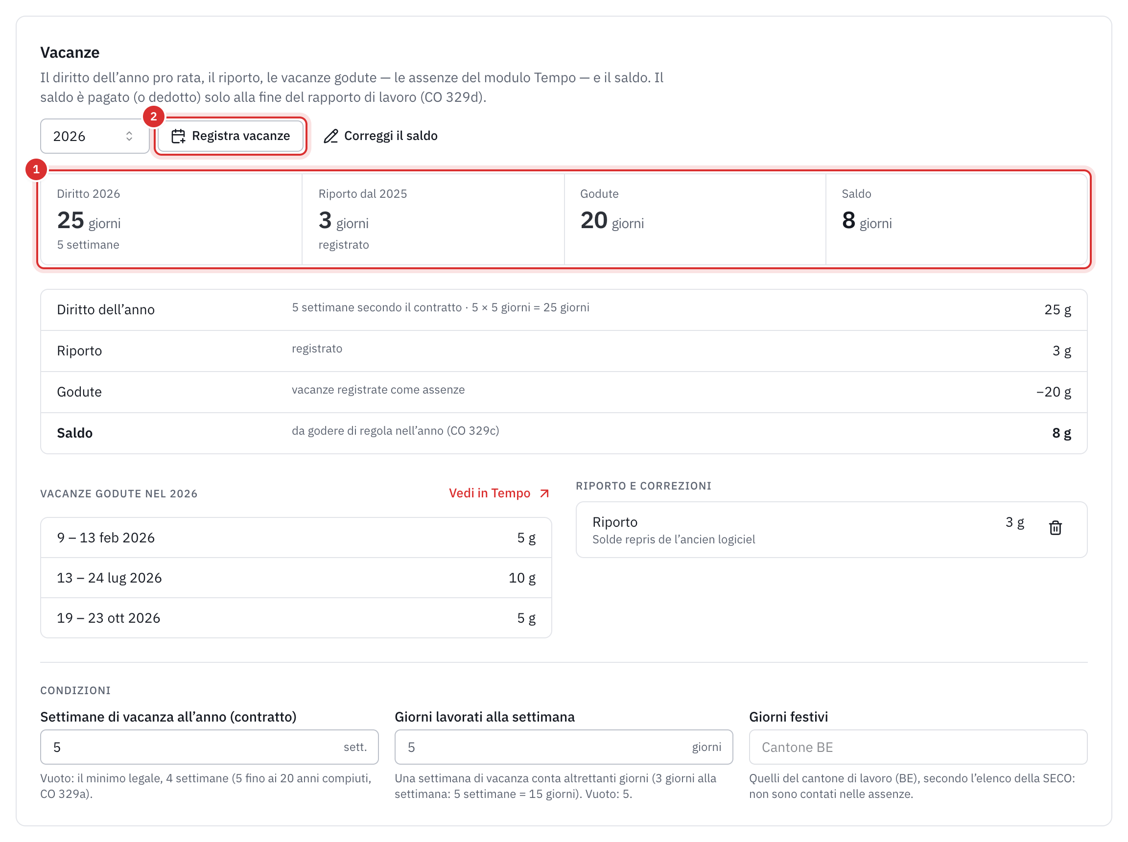This screenshot has width=1128, height=842.
Task: Click the Vacanze section heading
Action: coord(70,52)
